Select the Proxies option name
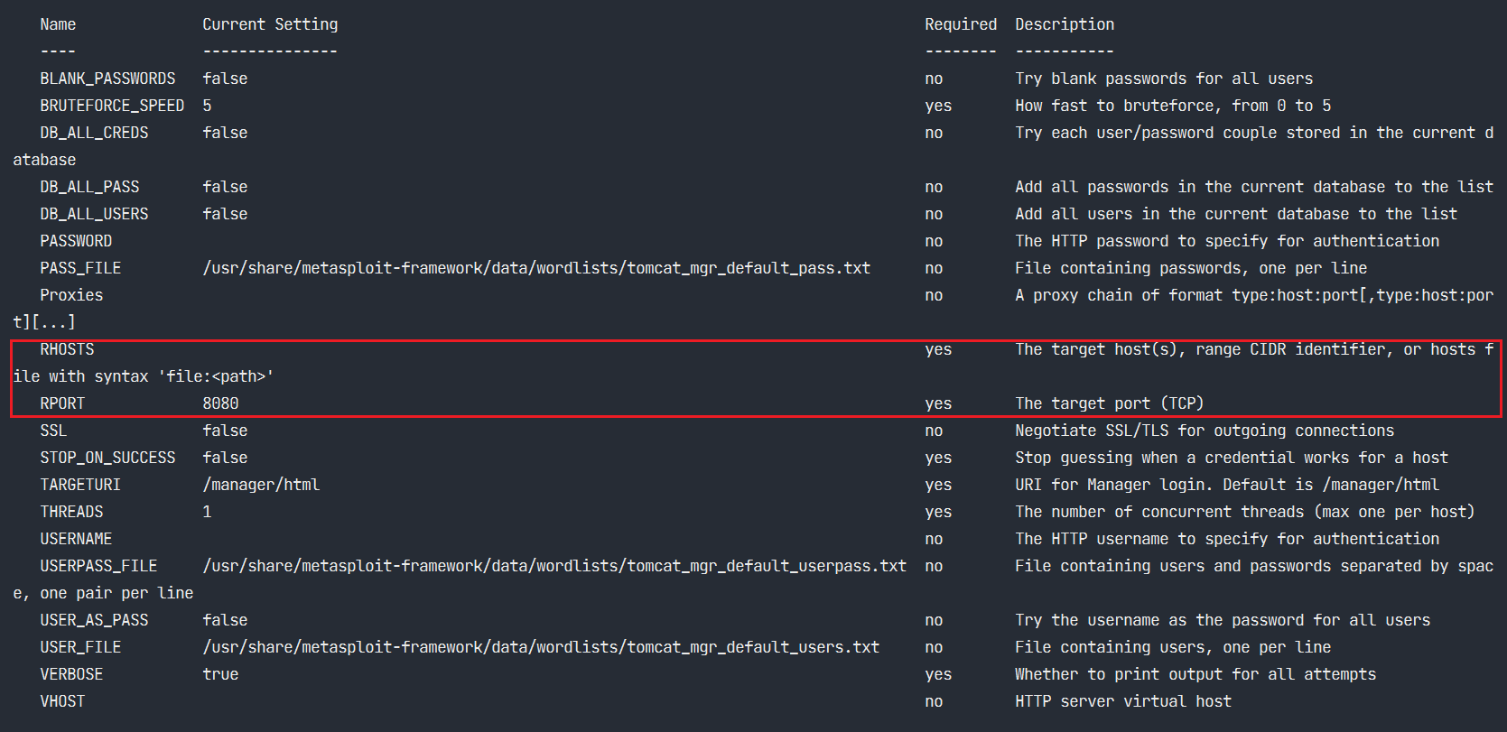This screenshot has height=732, width=1507. click(x=71, y=295)
